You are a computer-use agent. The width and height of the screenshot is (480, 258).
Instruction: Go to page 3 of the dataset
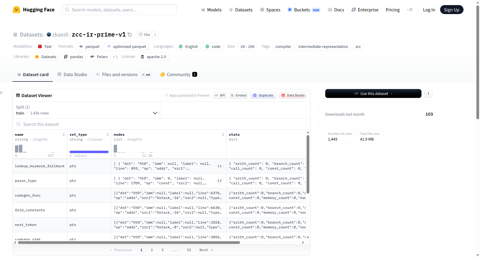[x=162, y=250]
